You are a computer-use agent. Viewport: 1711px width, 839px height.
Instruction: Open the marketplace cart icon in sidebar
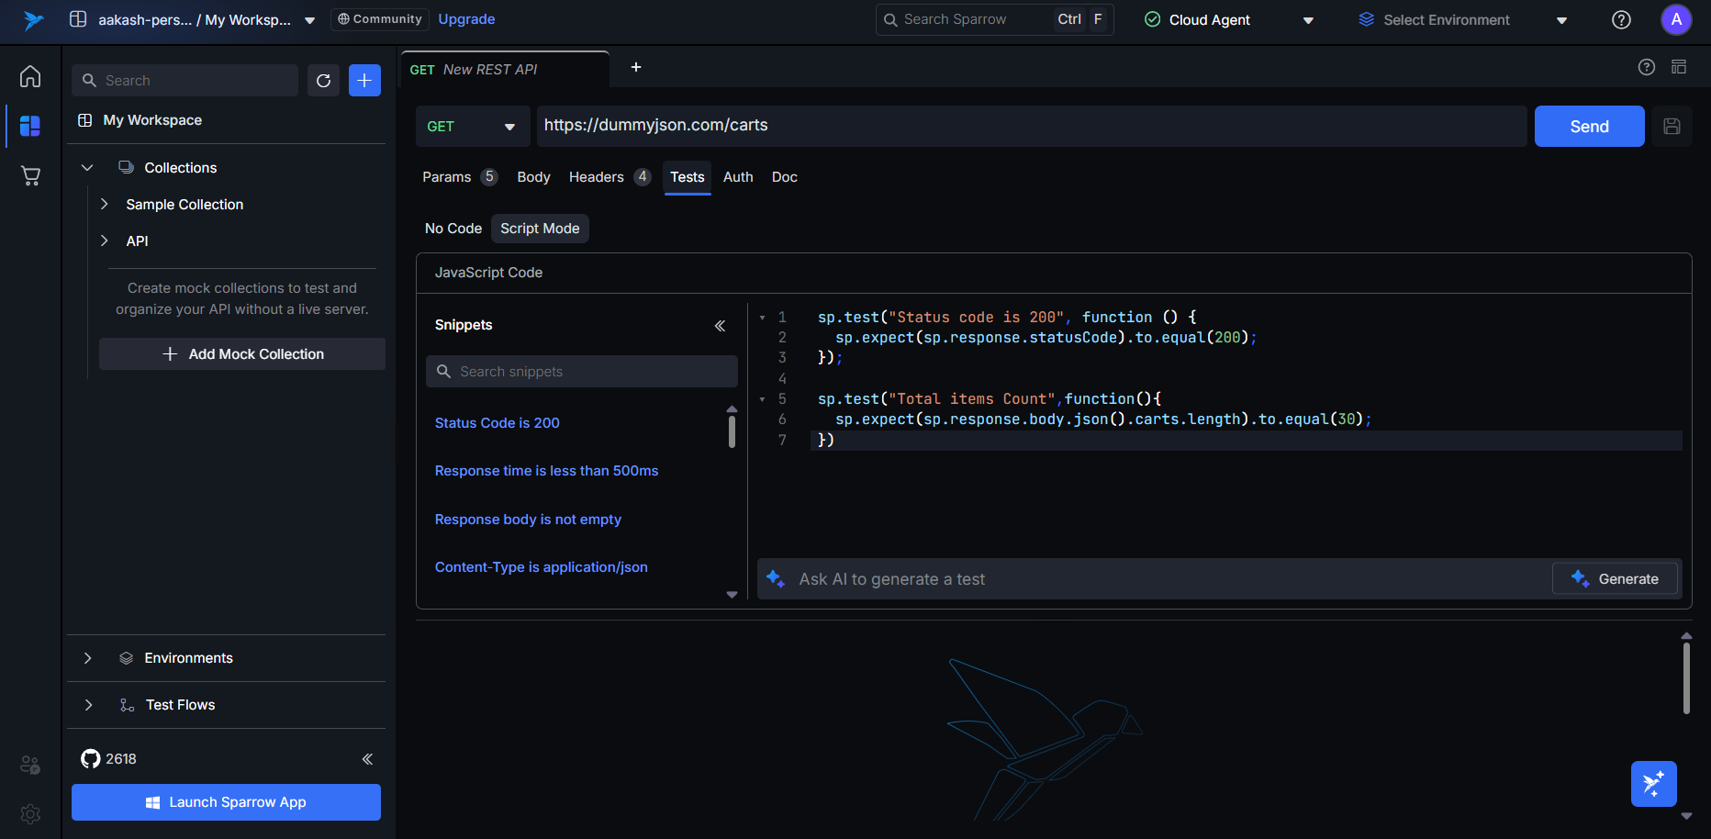[30, 175]
